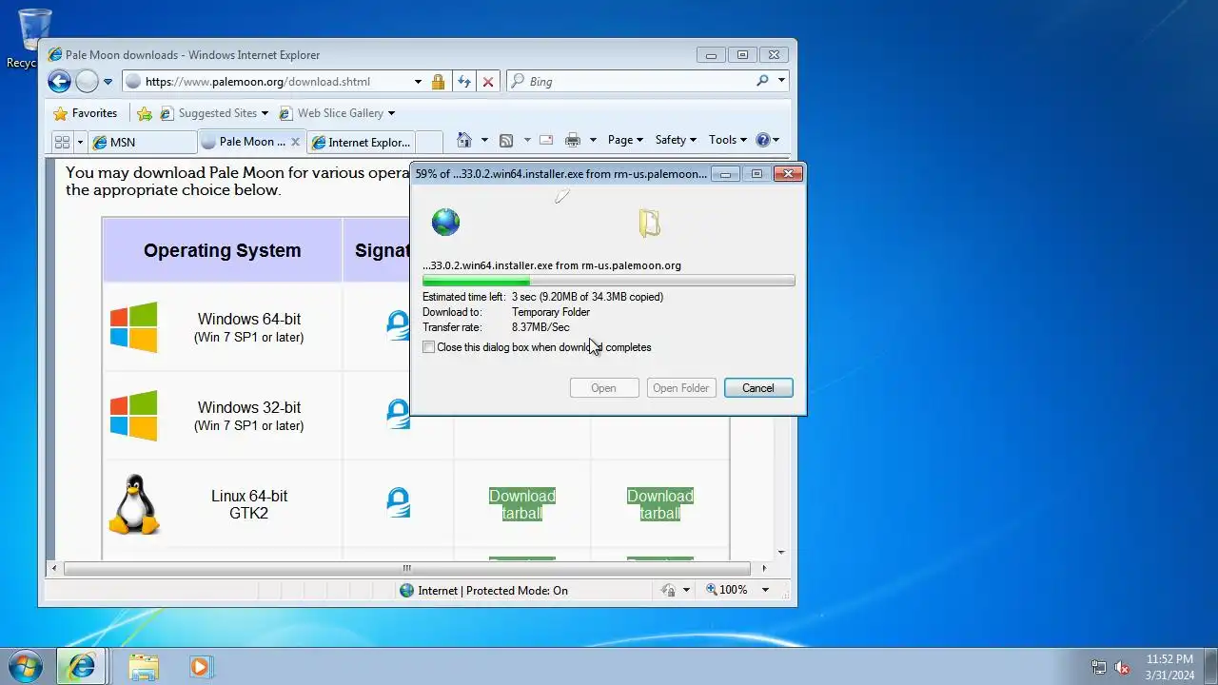
Task: Open the Suggested Sites favorites link
Action: (214, 113)
